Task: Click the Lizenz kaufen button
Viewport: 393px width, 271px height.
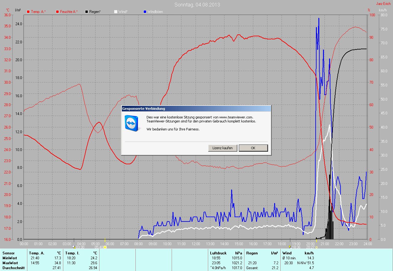Action: click(223, 148)
